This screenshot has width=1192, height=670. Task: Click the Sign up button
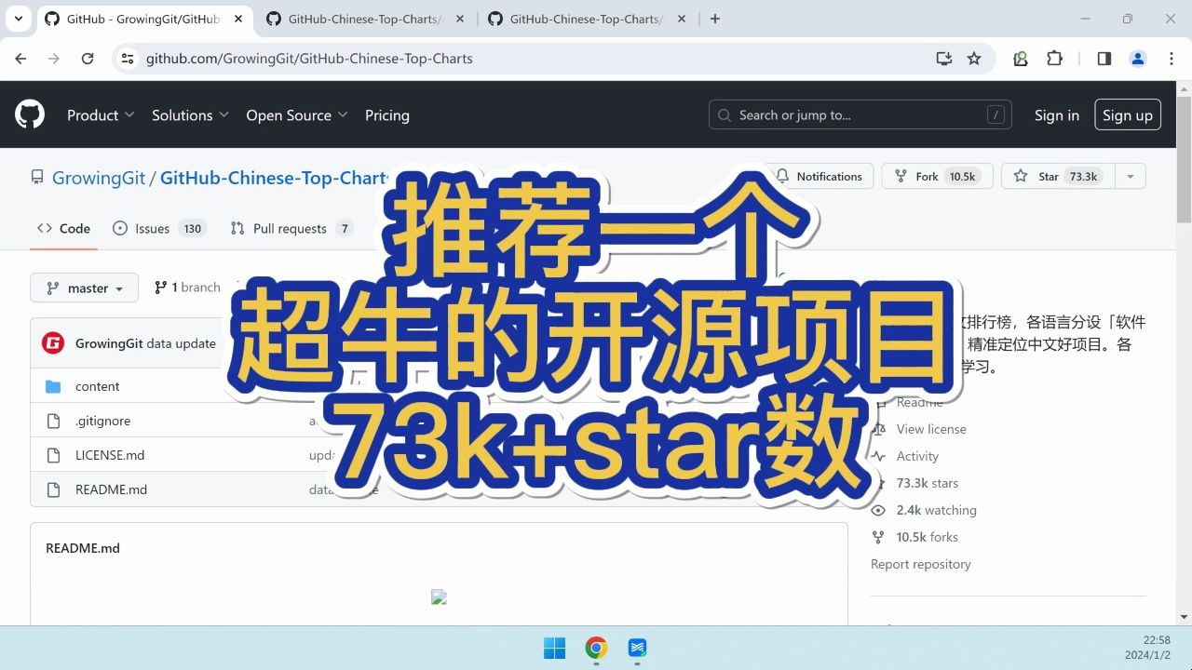click(1128, 114)
